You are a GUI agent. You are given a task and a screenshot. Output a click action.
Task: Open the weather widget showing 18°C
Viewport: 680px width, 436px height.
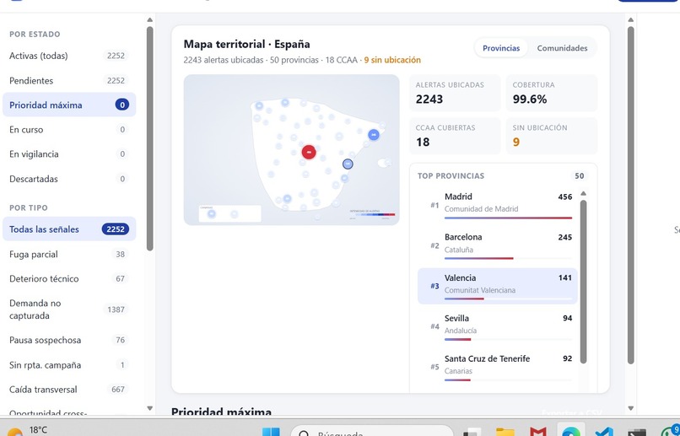27,431
